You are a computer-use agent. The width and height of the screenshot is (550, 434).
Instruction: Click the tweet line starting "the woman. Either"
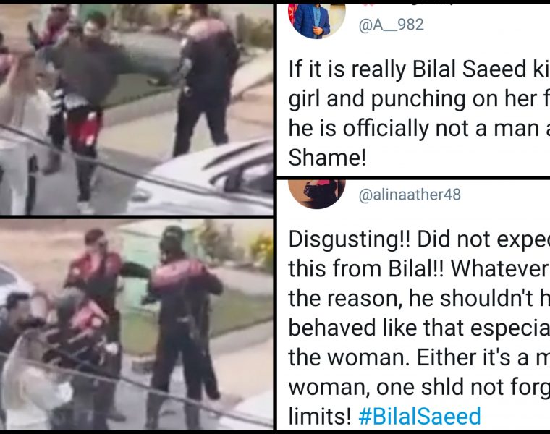419,357
